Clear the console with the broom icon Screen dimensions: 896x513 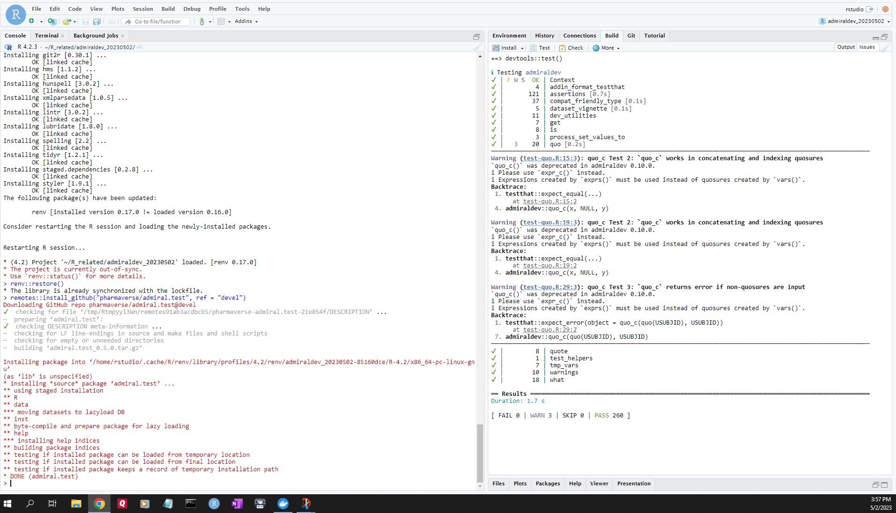pyautogui.click(x=477, y=47)
